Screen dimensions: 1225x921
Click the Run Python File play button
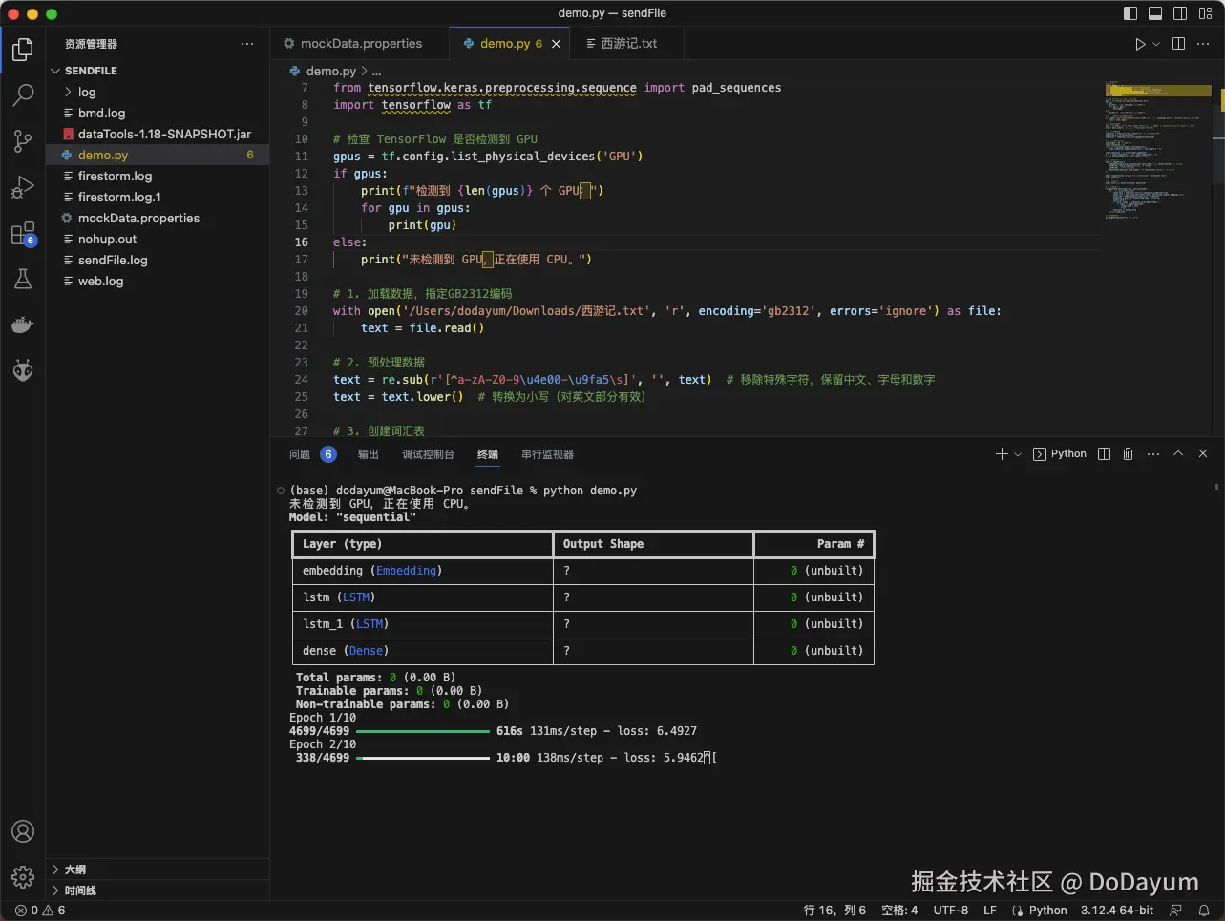(1140, 44)
